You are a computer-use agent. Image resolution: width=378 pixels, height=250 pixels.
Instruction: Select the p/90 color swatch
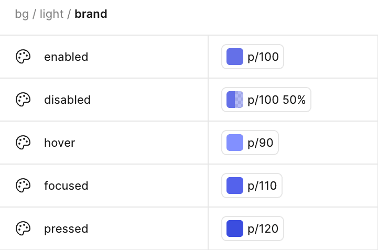235,143
